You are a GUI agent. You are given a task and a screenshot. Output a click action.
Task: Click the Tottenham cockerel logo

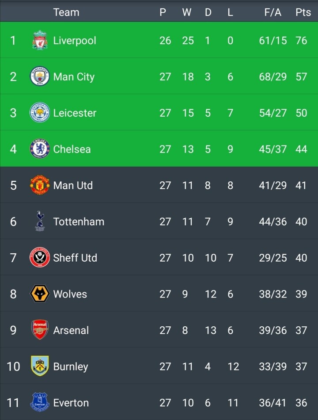coord(40,221)
